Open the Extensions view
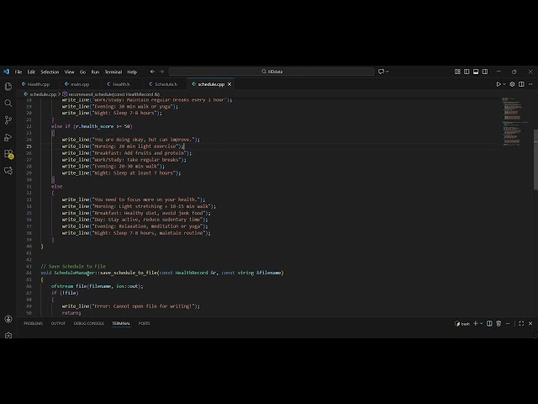The image size is (538, 404). 8,154
